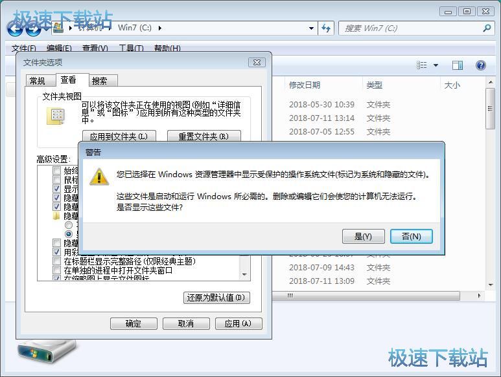The height and width of the screenshot is (377, 501).
Task: Uncheck the 用彩 checkbox in advanced settings
Action: tap(57, 252)
